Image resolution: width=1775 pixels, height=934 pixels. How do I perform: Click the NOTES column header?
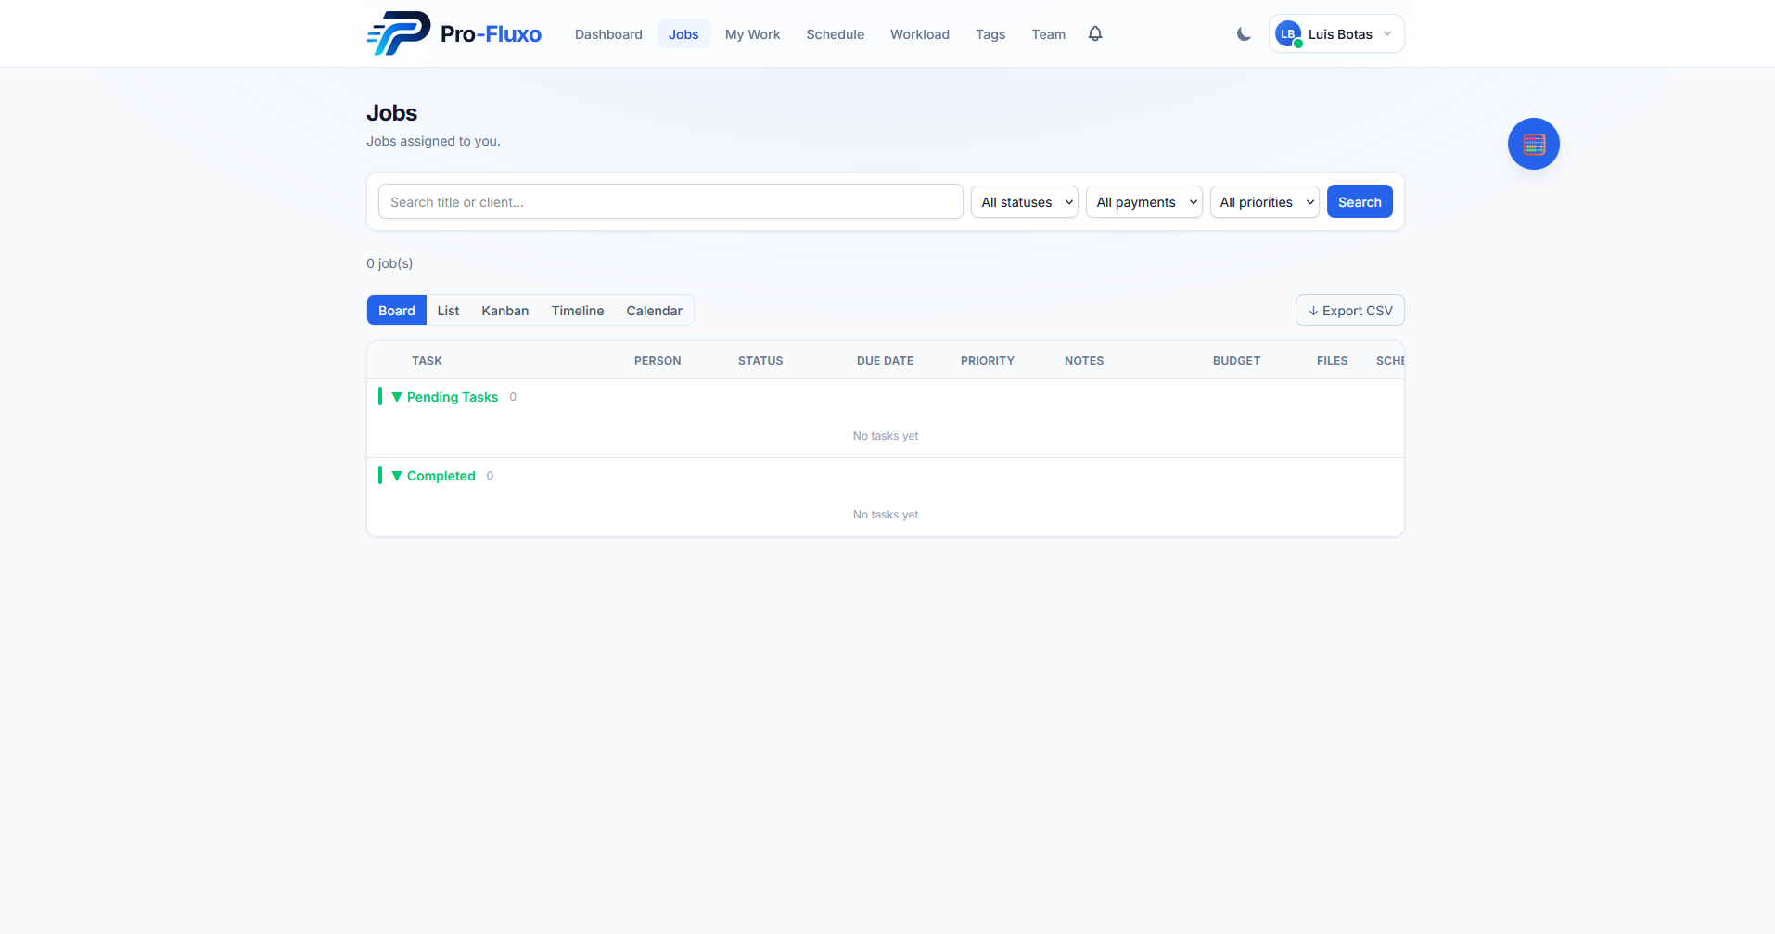click(x=1084, y=361)
